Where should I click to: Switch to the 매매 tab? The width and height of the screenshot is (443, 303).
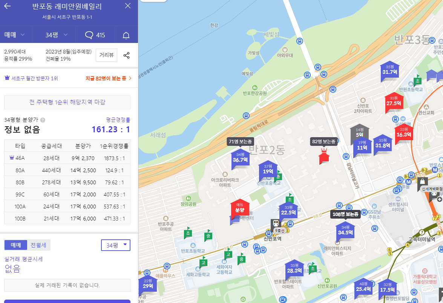(x=16, y=245)
